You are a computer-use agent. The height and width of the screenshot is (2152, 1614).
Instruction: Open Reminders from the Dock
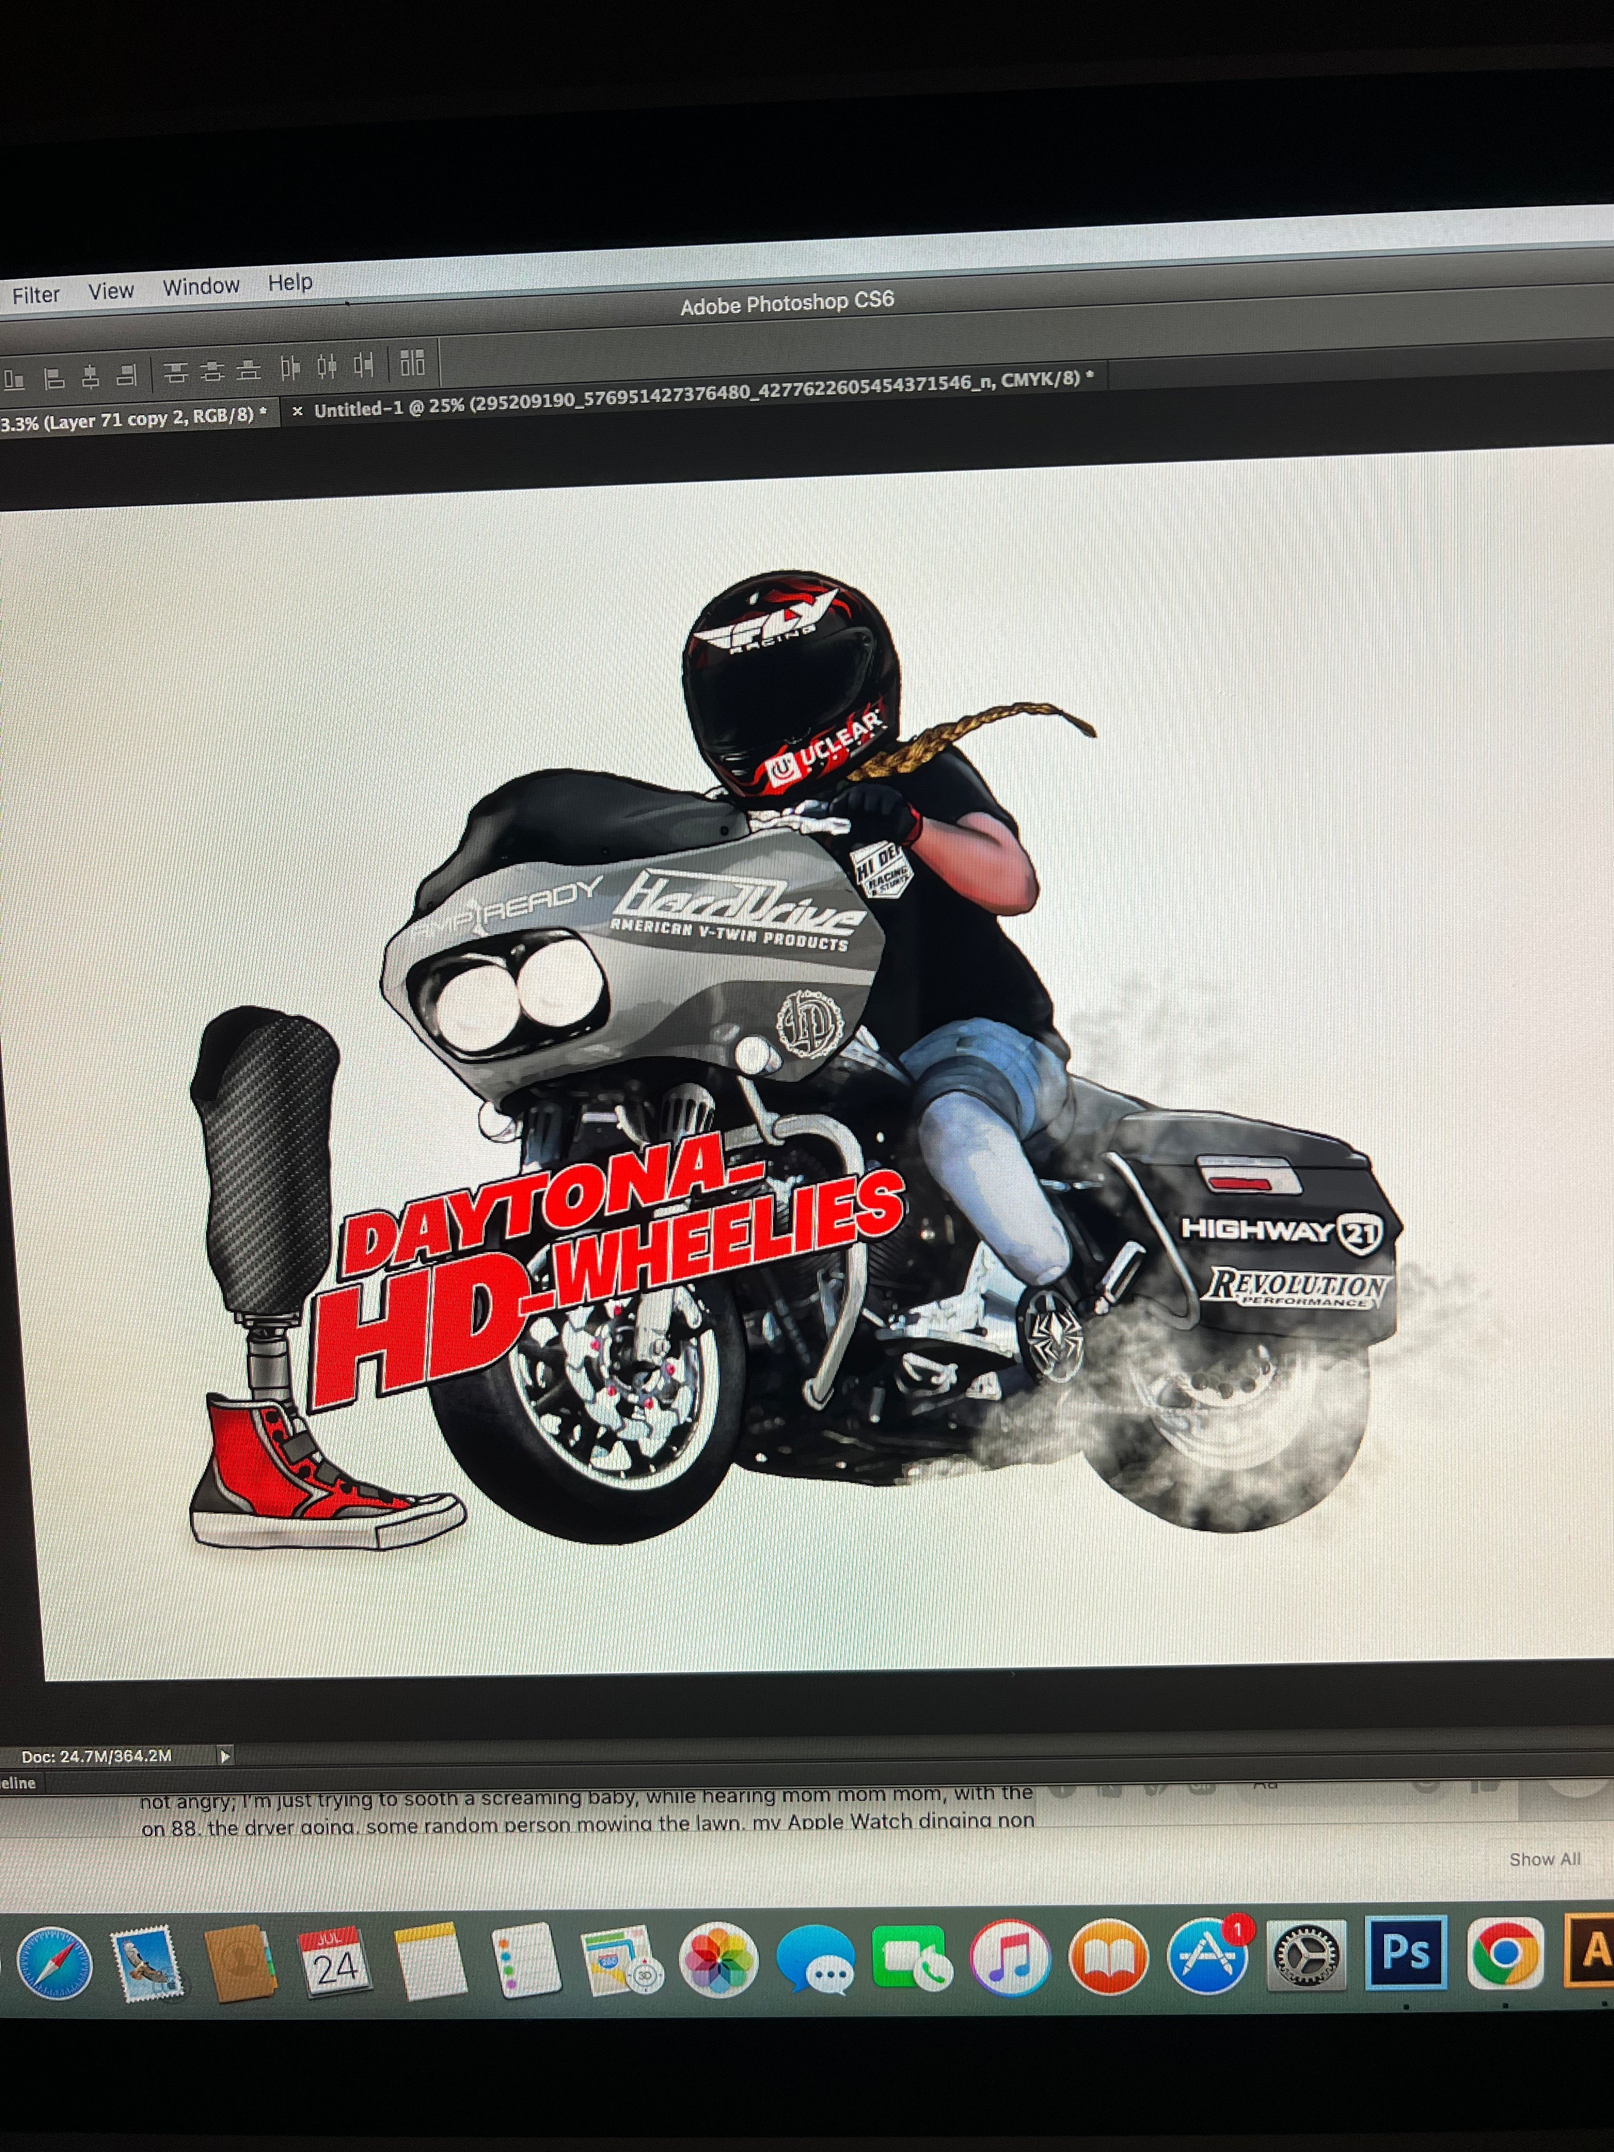point(526,1960)
